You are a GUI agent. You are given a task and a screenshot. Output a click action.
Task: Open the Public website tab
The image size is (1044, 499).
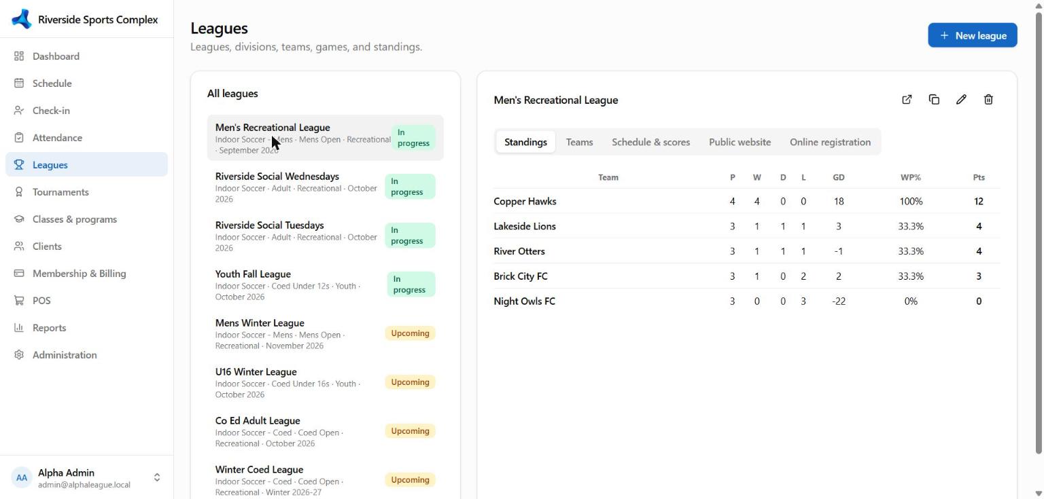tap(739, 142)
